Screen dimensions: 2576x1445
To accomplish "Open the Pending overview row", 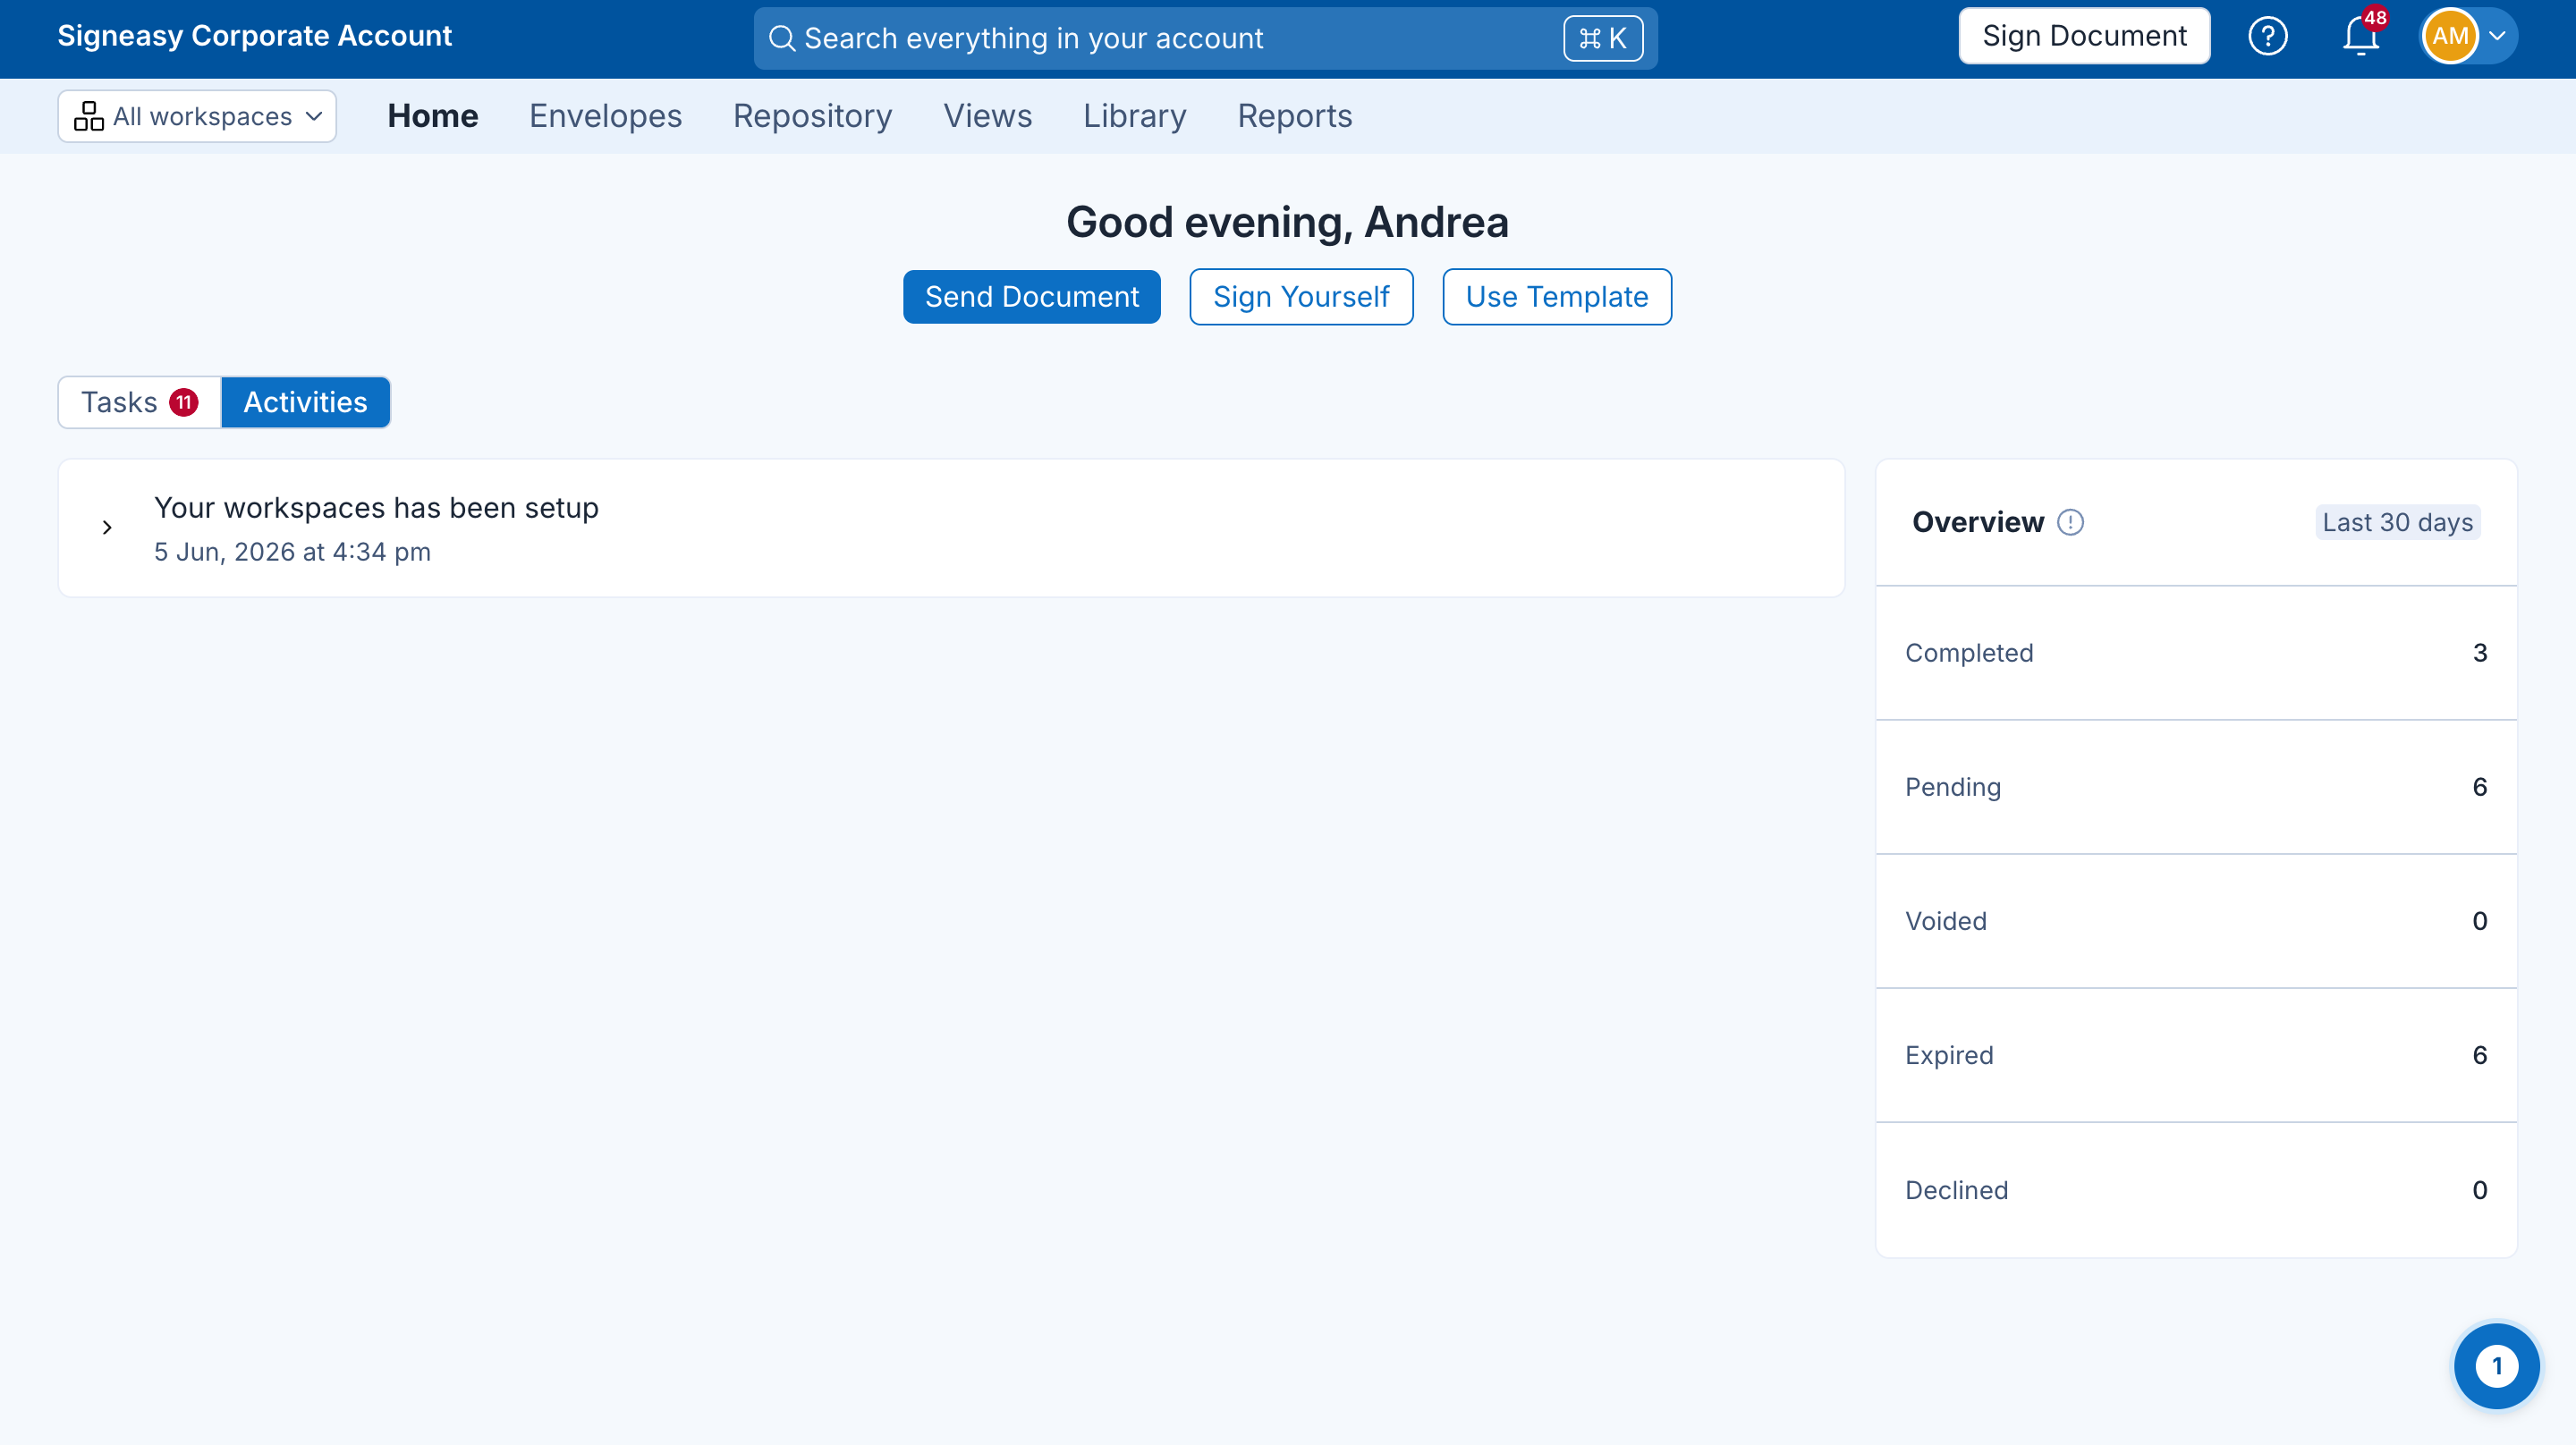I will pos(2196,787).
